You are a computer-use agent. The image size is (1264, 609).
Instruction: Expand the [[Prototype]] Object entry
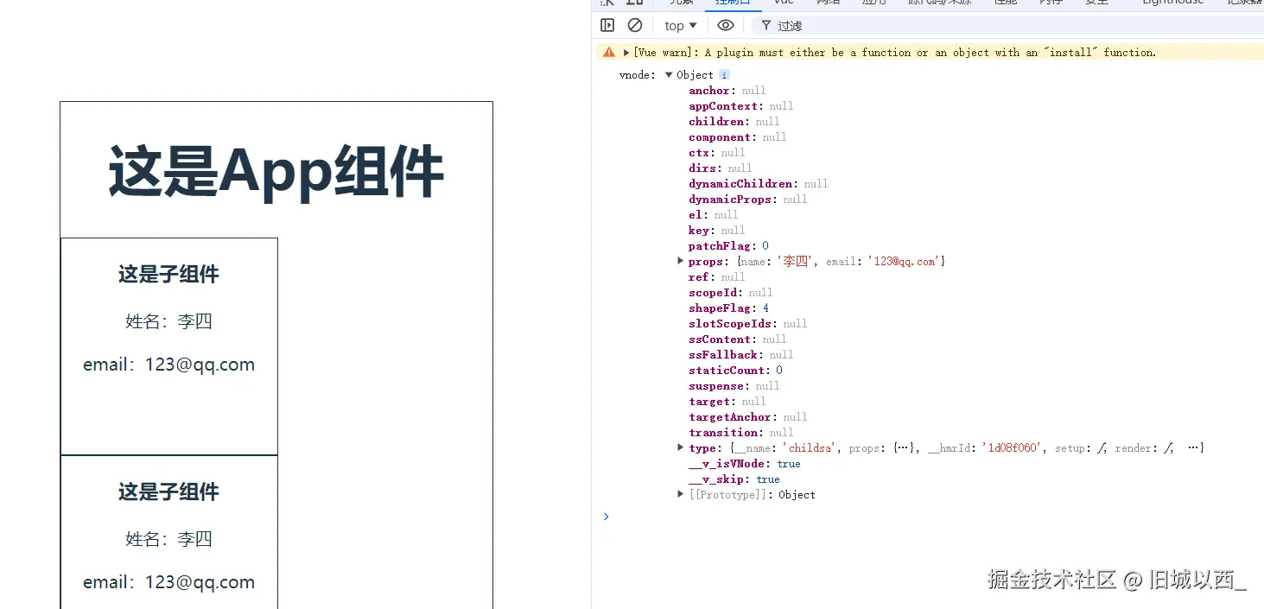click(681, 494)
